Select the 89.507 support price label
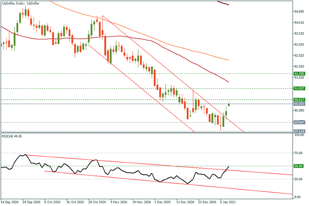Image resolution: width=309 pixels, height=206 pixels. 300,123
